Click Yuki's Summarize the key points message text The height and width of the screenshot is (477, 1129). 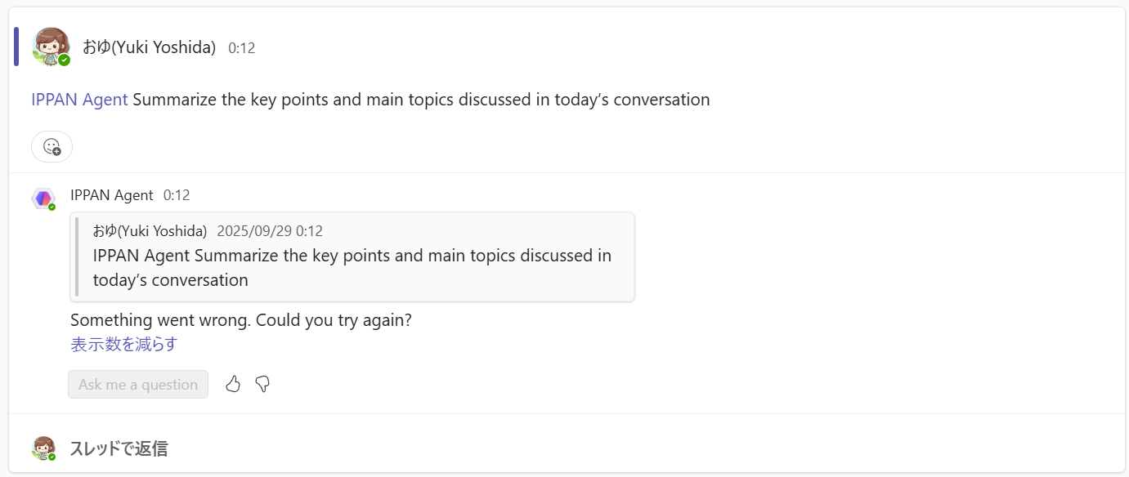click(421, 100)
